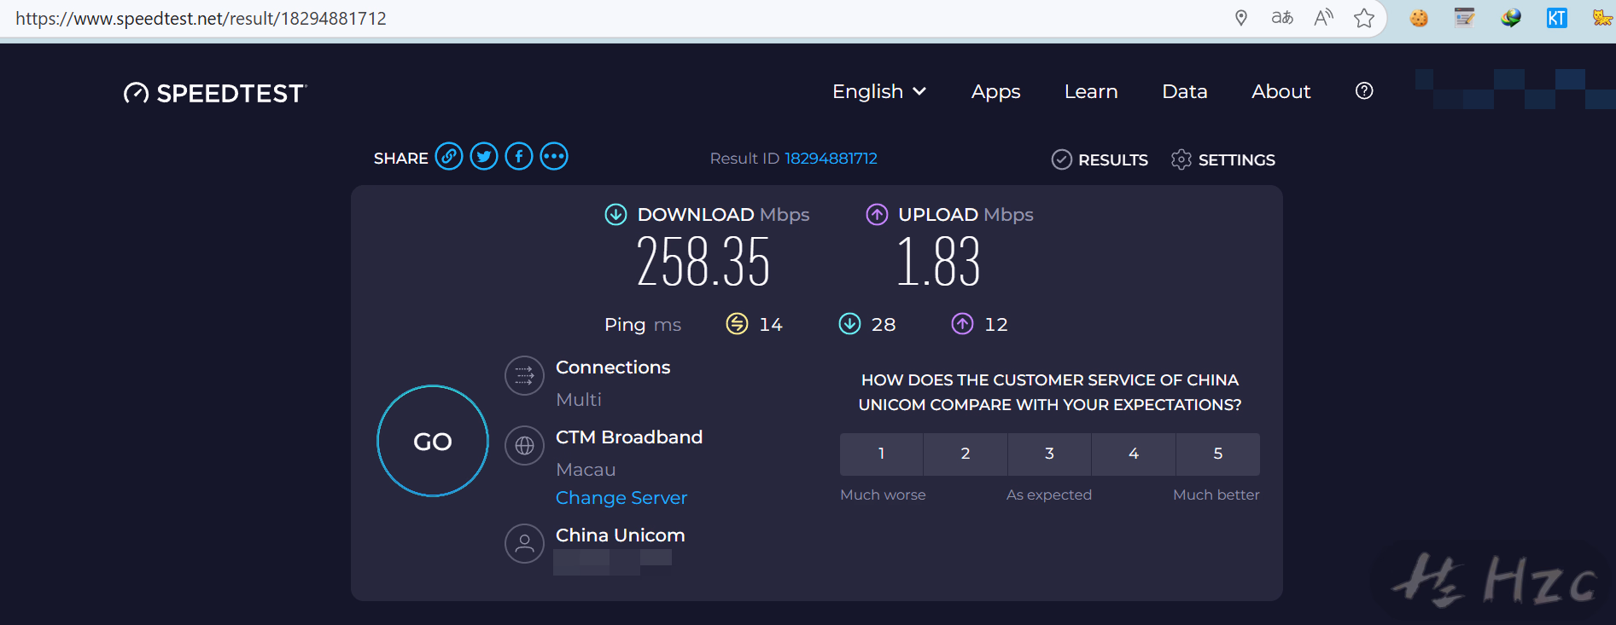Open the help question mark icon
This screenshot has height=625, width=1616.
[x=1364, y=91]
